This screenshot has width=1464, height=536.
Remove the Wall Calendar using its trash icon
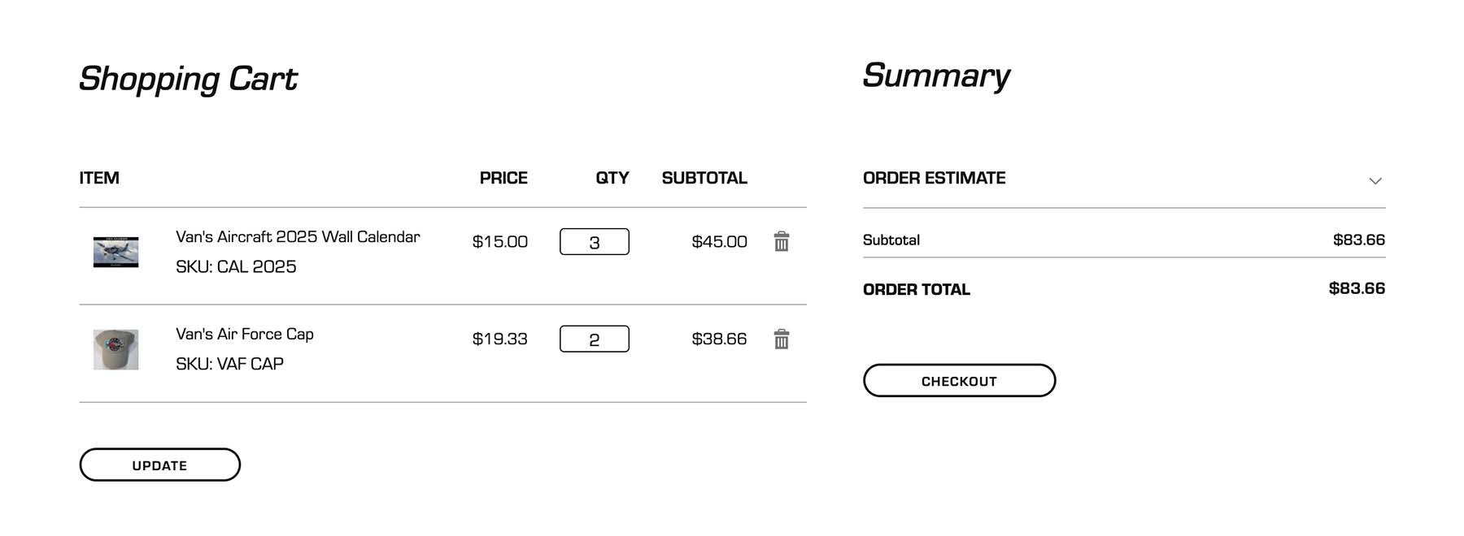click(x=780, y=241)
